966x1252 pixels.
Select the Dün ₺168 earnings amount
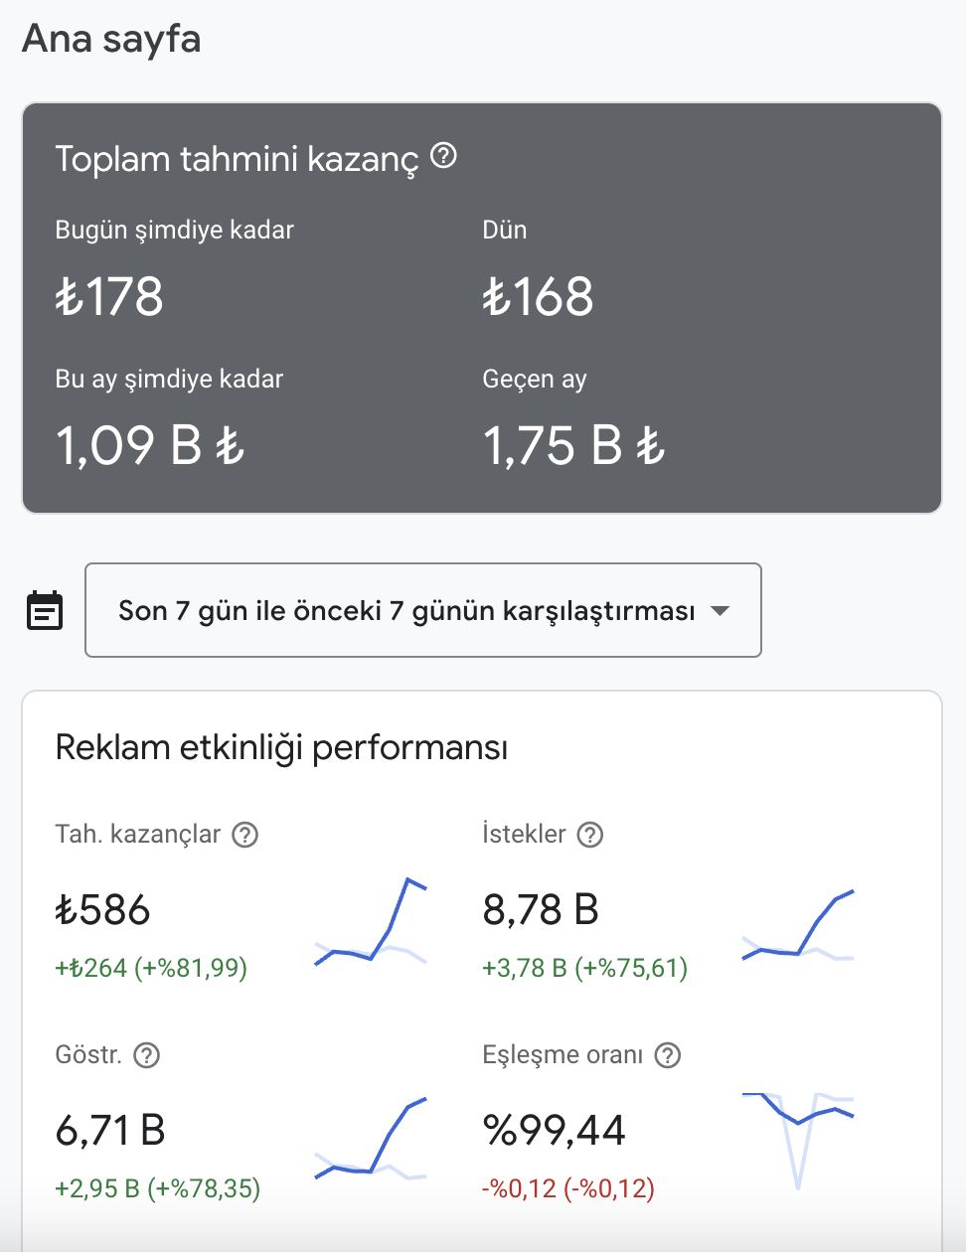[538, 296]
